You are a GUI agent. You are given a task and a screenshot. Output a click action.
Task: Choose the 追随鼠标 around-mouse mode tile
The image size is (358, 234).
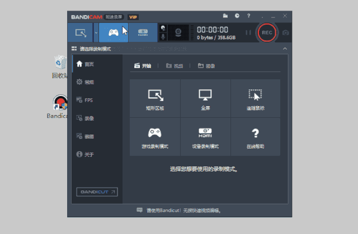(x=256, y=98)
